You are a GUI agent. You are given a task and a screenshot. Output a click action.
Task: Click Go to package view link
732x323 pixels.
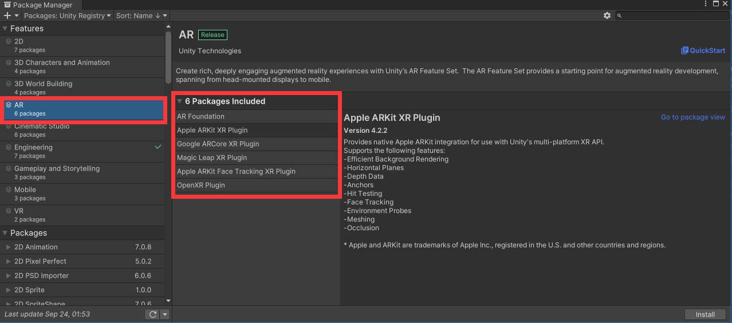pyautogui.click(x=693, y=117)
